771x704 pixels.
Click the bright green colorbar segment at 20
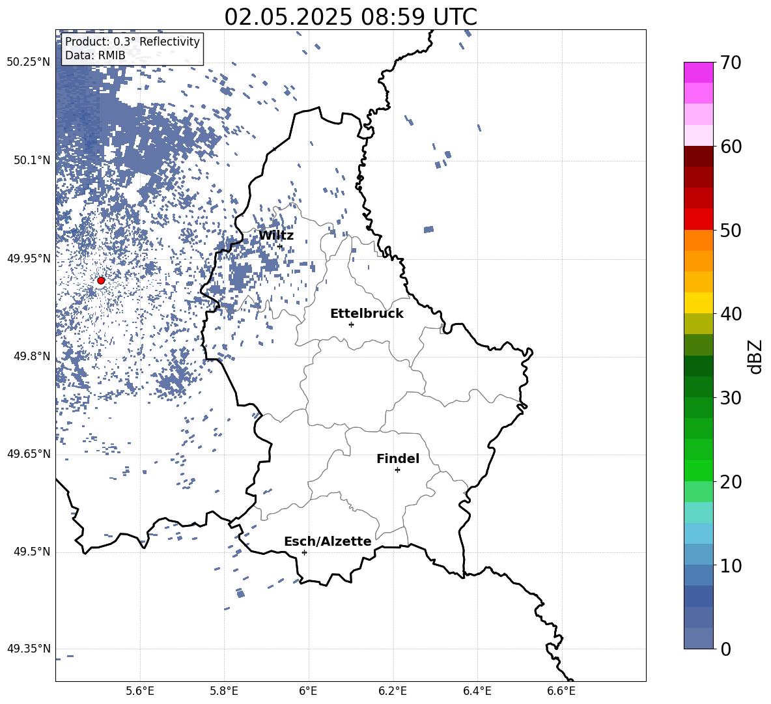[x=699, y=470]
